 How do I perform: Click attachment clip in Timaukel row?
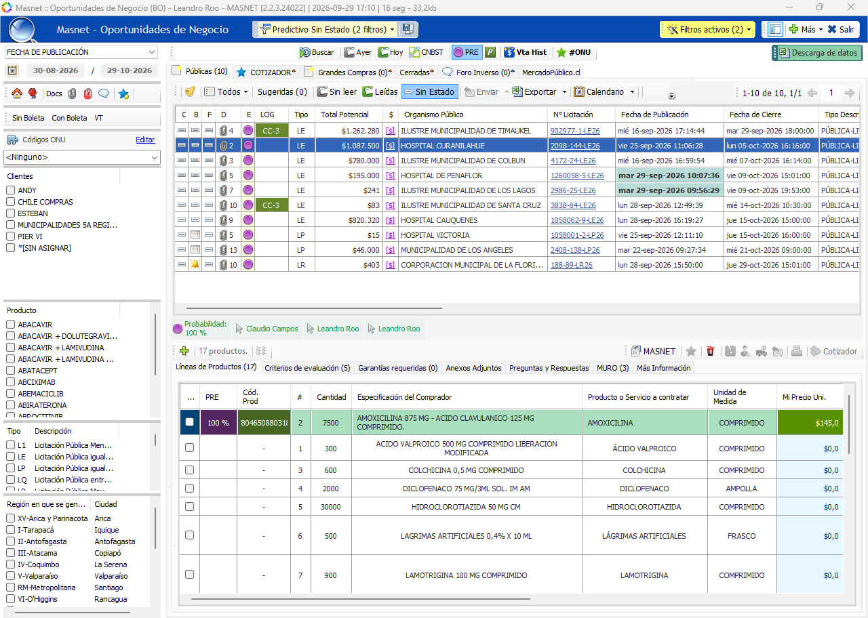coord(223,131)
